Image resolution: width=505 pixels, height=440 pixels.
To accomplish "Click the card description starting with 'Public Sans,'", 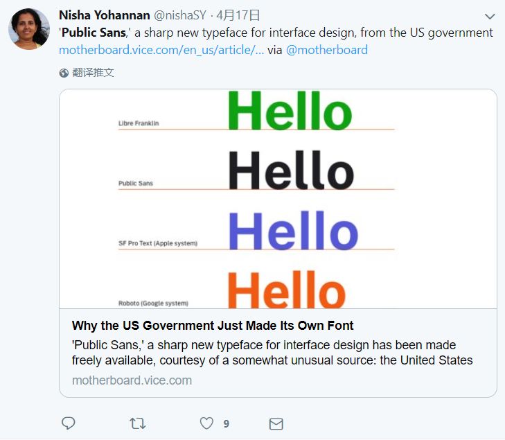I will [x=272, y=353].
